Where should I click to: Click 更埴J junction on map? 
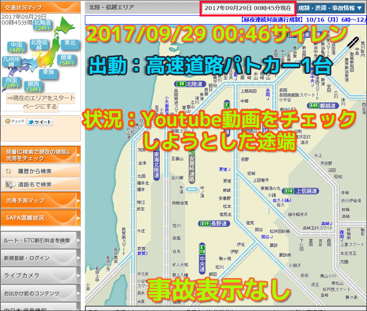coord(225,170)
